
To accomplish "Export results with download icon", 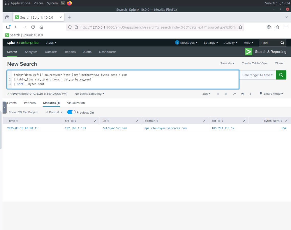I will [250, 94].
